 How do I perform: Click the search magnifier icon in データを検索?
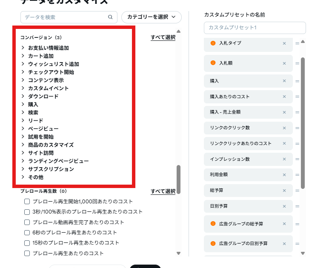point(110,17)
